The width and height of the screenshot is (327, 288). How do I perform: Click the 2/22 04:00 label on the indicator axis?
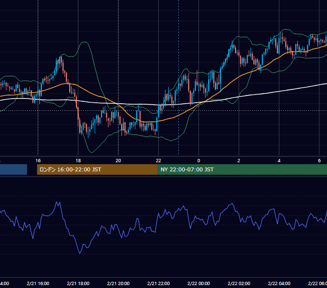[279, 284]
